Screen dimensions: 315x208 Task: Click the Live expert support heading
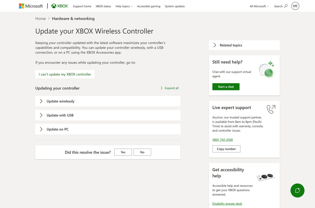[x=232, y=108]
